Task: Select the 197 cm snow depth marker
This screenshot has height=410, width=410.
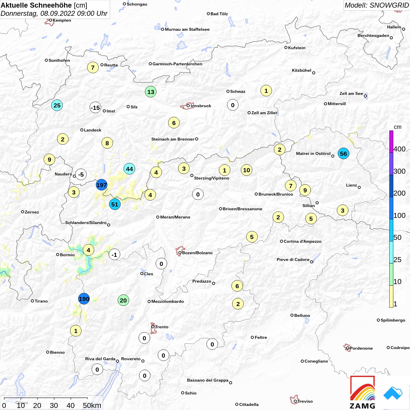Action: [x=102, y=185]
